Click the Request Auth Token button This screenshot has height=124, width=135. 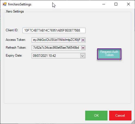(x=109, y=54)
